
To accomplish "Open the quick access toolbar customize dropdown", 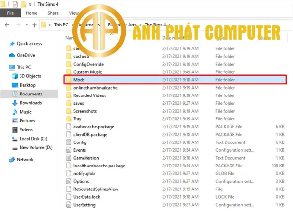I will click(x=30, y=5).
